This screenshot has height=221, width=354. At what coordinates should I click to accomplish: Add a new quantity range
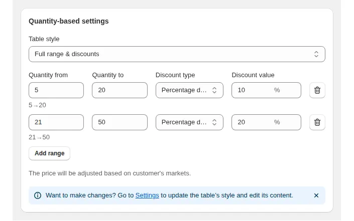(x=49, y=153)
